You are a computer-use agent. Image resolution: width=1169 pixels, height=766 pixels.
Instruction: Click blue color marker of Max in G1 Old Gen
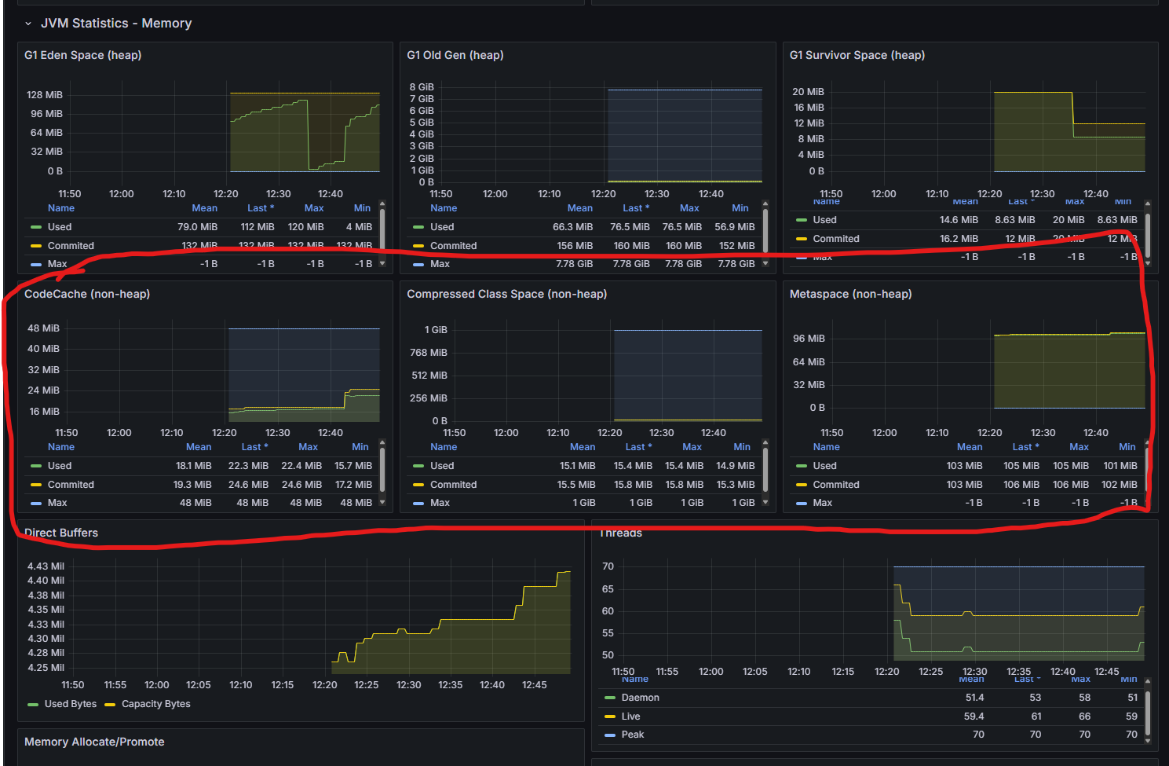point(418,264)
